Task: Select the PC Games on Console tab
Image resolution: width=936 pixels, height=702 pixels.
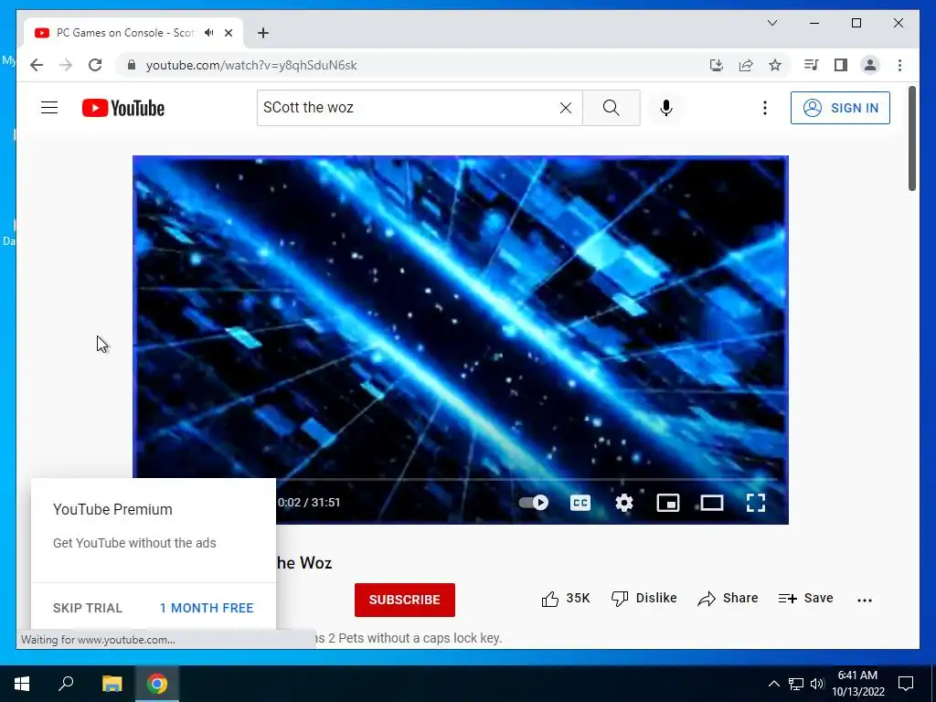Action: tap(133, 33)
